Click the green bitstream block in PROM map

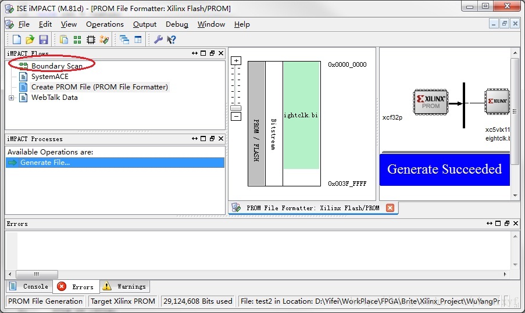[x=301, y=116]
